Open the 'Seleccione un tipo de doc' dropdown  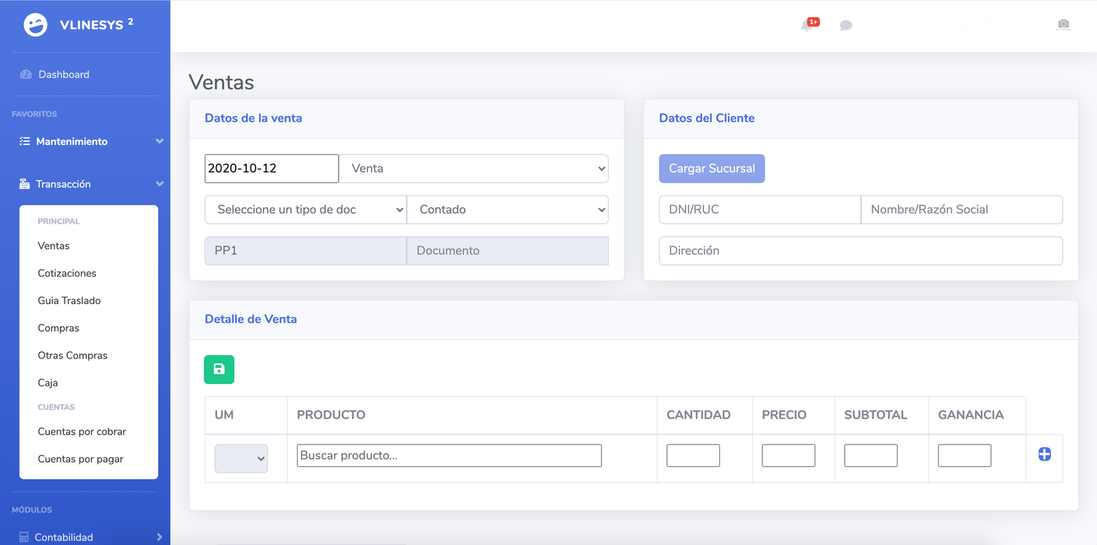305,210
